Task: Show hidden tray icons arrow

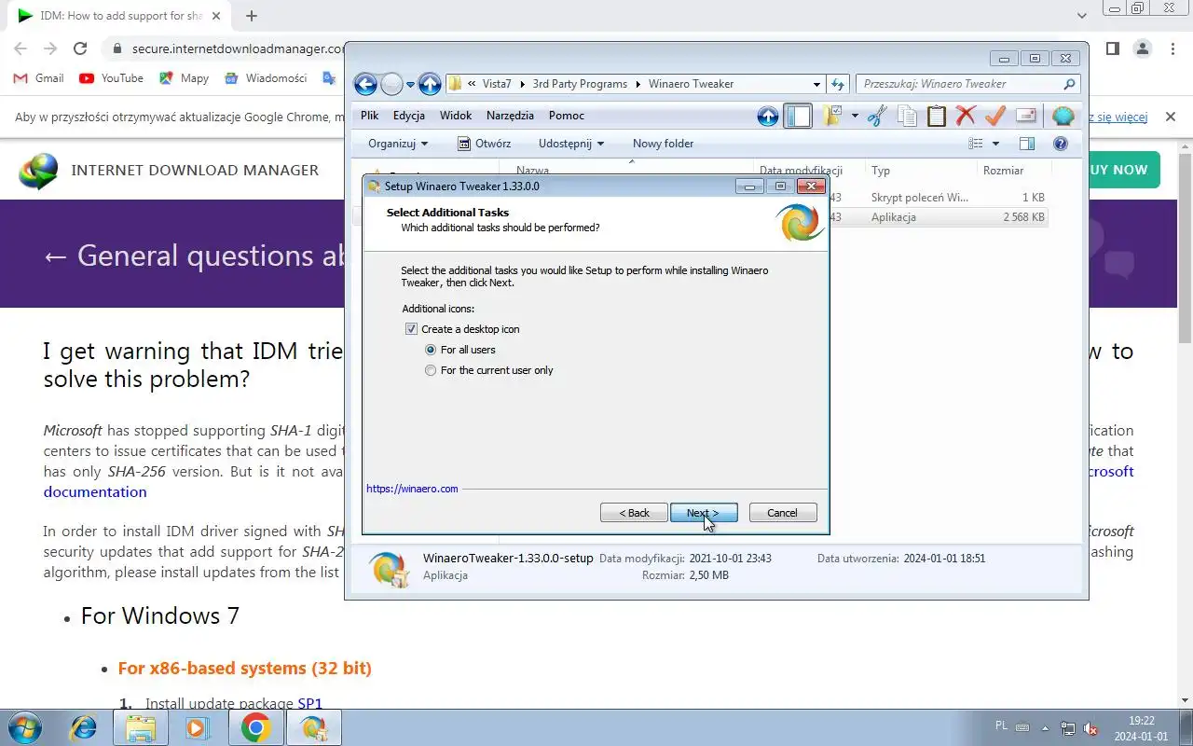Action: coord(1045,728)
